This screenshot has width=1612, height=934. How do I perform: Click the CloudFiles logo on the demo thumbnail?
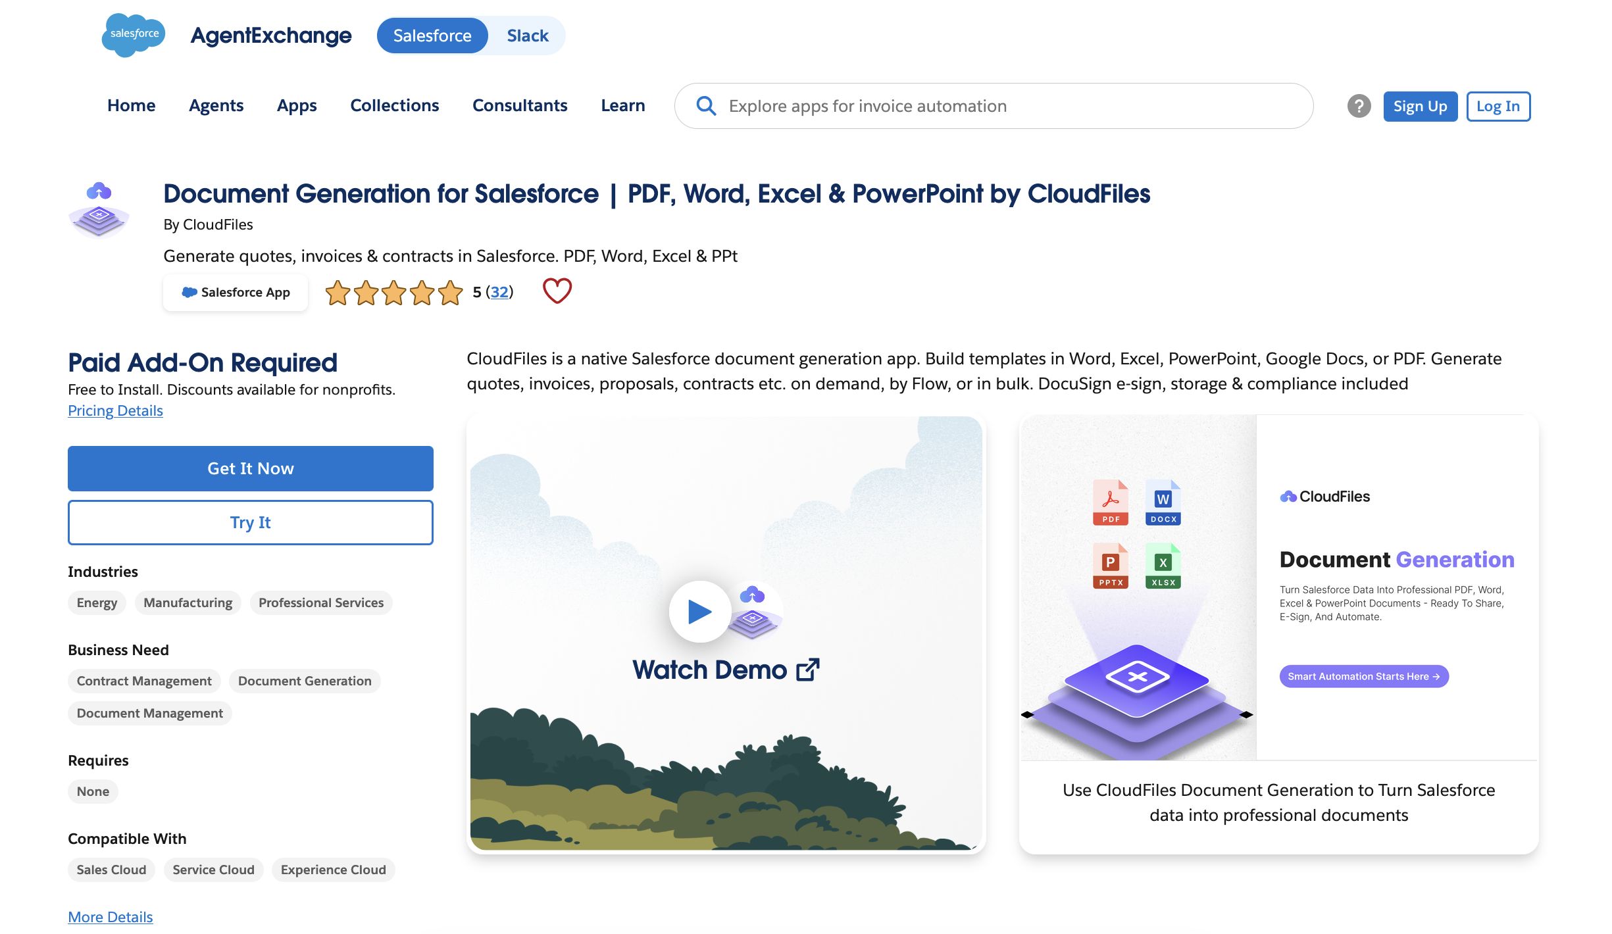pyautogui.click(x=754, y=612)
